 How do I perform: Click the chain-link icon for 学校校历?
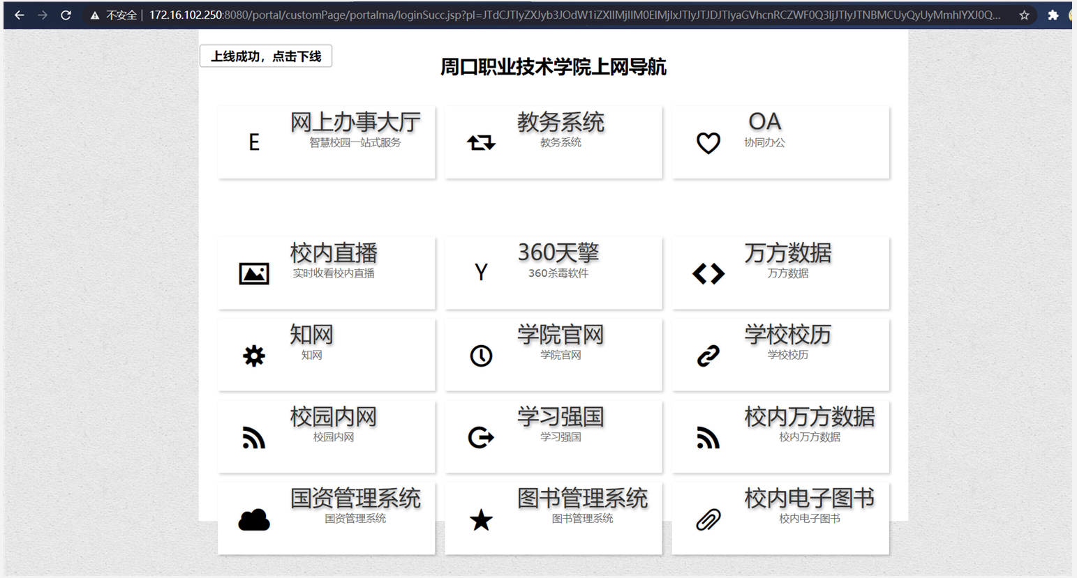pos(708,356)
